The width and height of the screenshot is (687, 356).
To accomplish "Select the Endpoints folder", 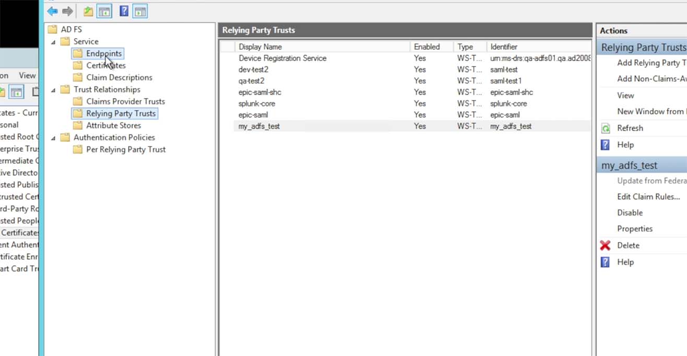I will click(103, 53).
